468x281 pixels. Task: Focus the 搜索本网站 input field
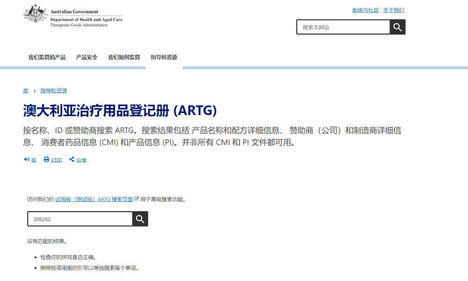coord(343,27)
